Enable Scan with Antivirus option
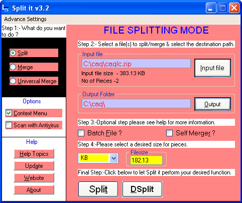The width and height of the screenshot is (242, 203). click(x=9, y=125)
